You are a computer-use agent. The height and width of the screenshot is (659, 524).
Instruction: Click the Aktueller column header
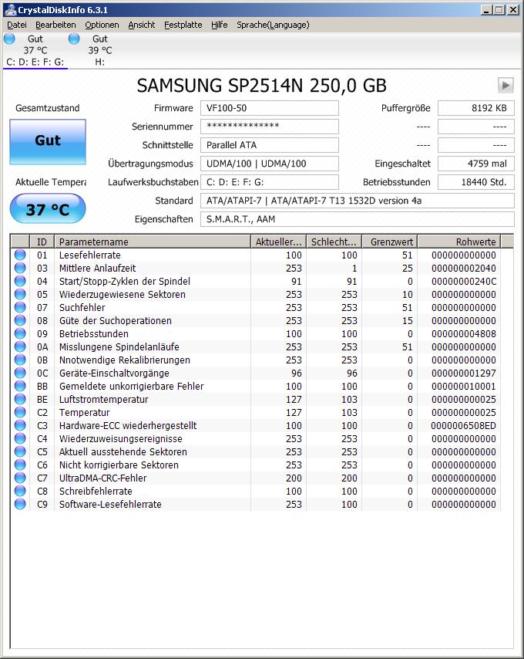tap(279, 242)
